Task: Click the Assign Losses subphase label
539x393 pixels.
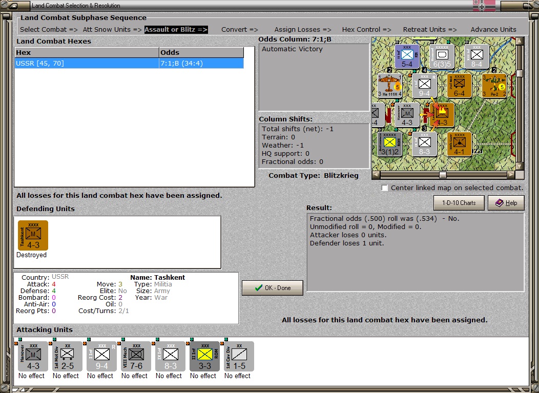Action: (303, 30)
